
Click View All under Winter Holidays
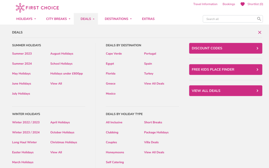56,153
